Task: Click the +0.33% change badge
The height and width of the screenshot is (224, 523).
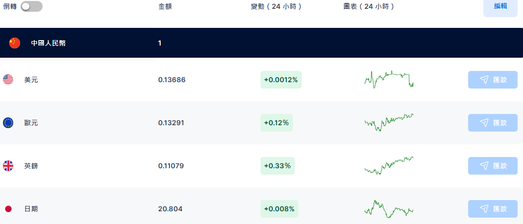Action: 278,166
